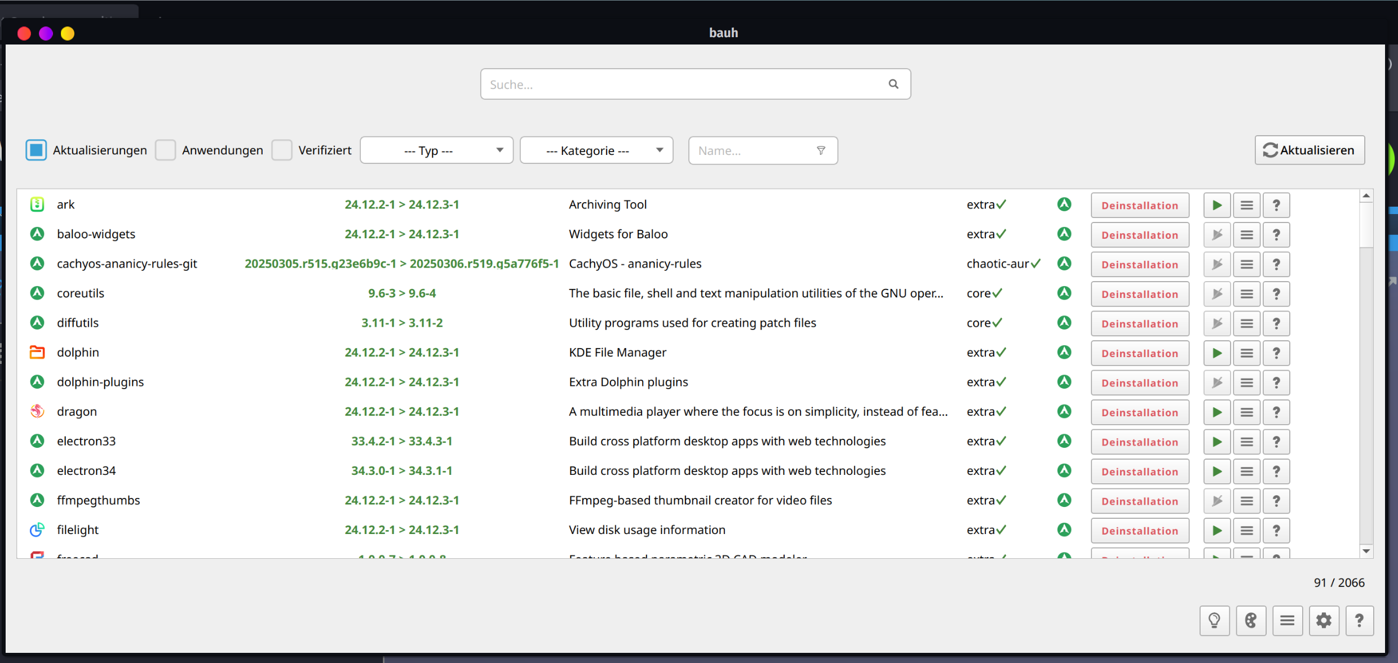Screen dimensions: 1398x663
Task: Open the themes palette button
Action: 1251,621
